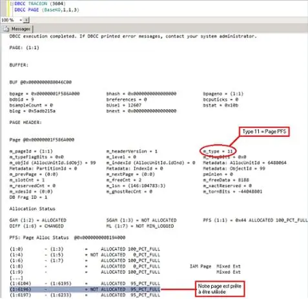Click the 'pminlen = 0' entry
The height and width of the screenshot is (299, 308).
click(218, 174)
